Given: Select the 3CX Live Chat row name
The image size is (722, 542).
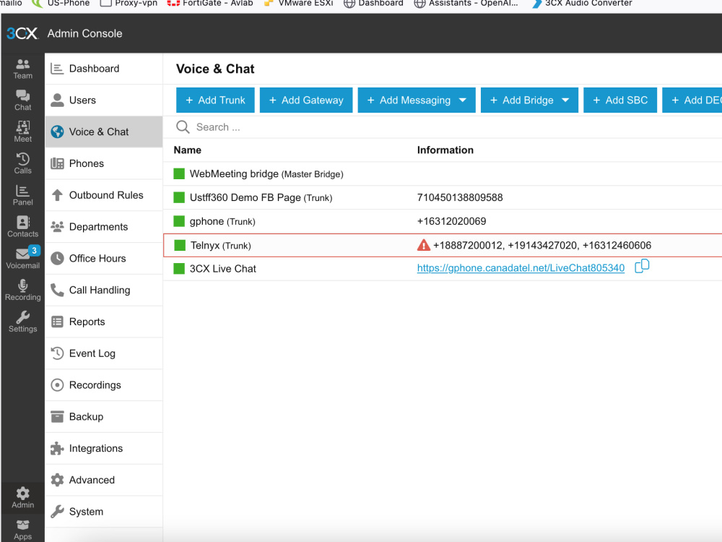Looking at the screenshot, I should click(222, 269).
